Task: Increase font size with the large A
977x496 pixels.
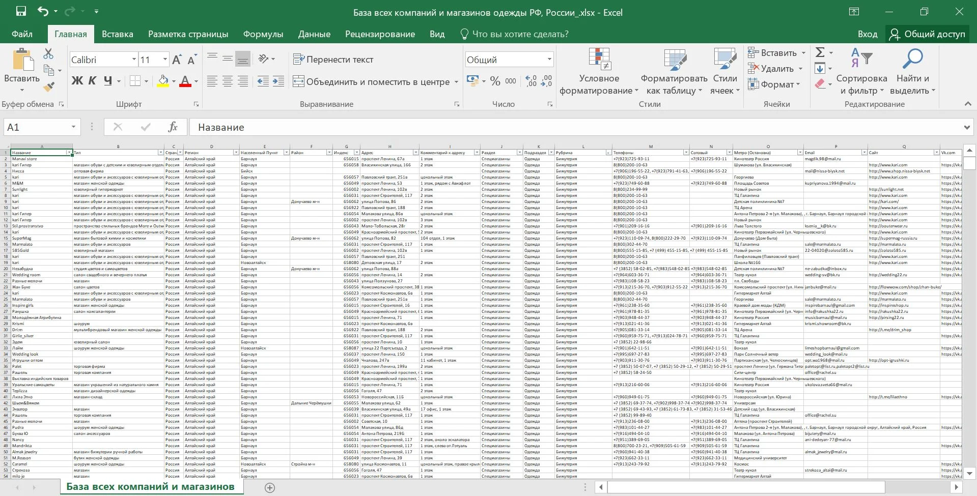Action: (177, 60)
